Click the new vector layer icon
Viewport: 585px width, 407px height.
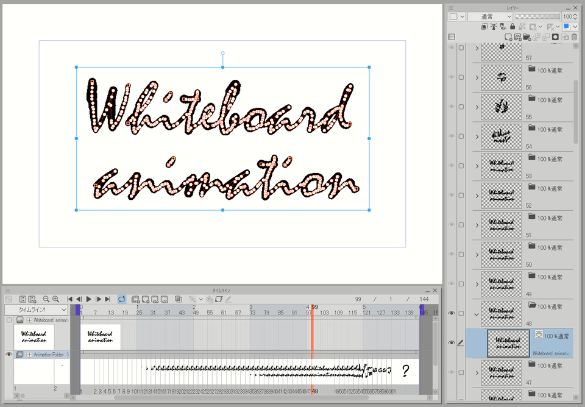coord(517,37)
